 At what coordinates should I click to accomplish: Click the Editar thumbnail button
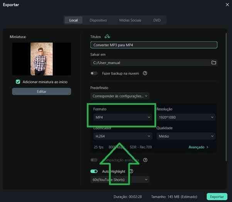[x=42, y=92]
